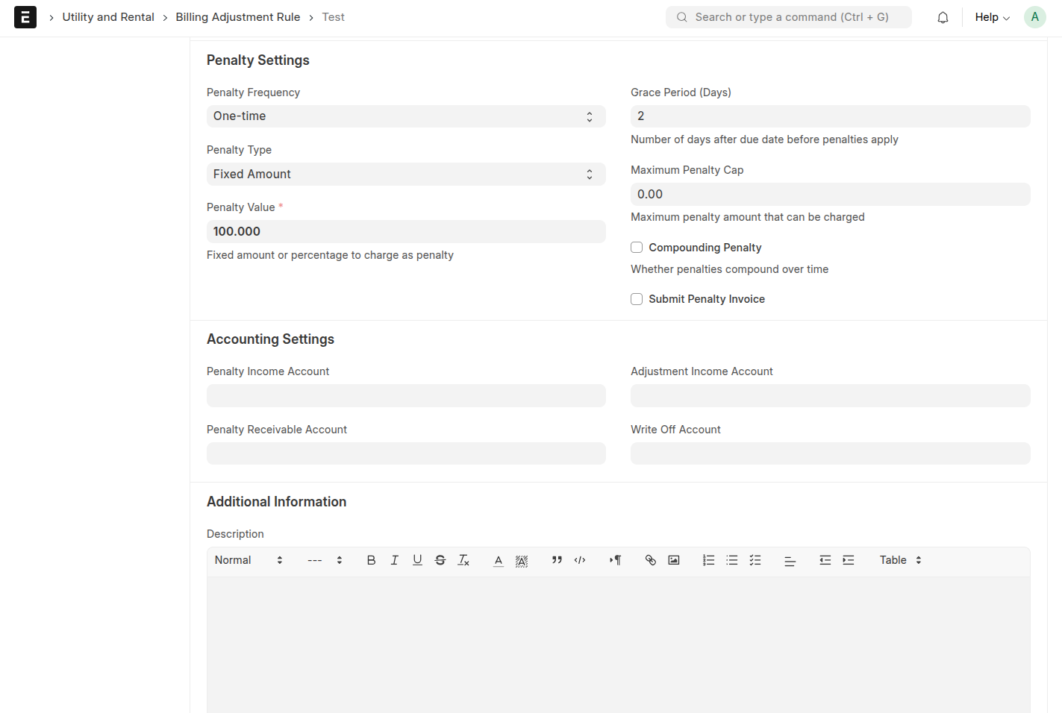Check the Submit Penalty Invoice box
Image resolution: width=1062 pixels, height=713 pixels.
[637, 299]
